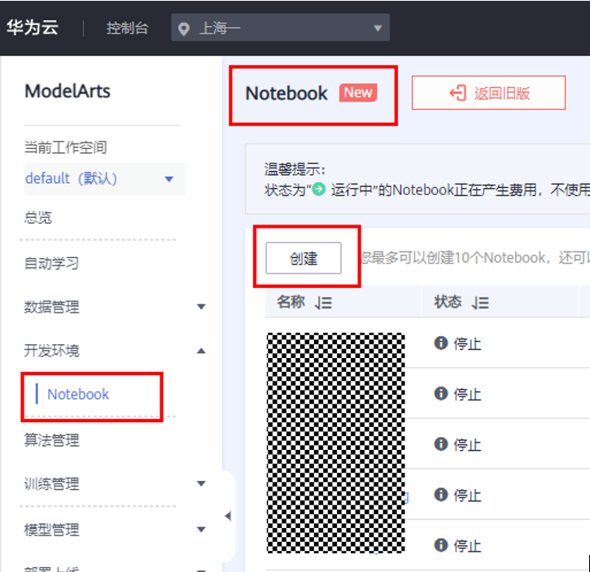
Task: Click the 训练管理 sidebar label
Action: 51,484
